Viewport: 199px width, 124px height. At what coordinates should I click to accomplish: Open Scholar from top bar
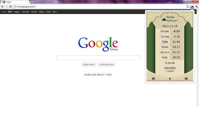[34, 12]
